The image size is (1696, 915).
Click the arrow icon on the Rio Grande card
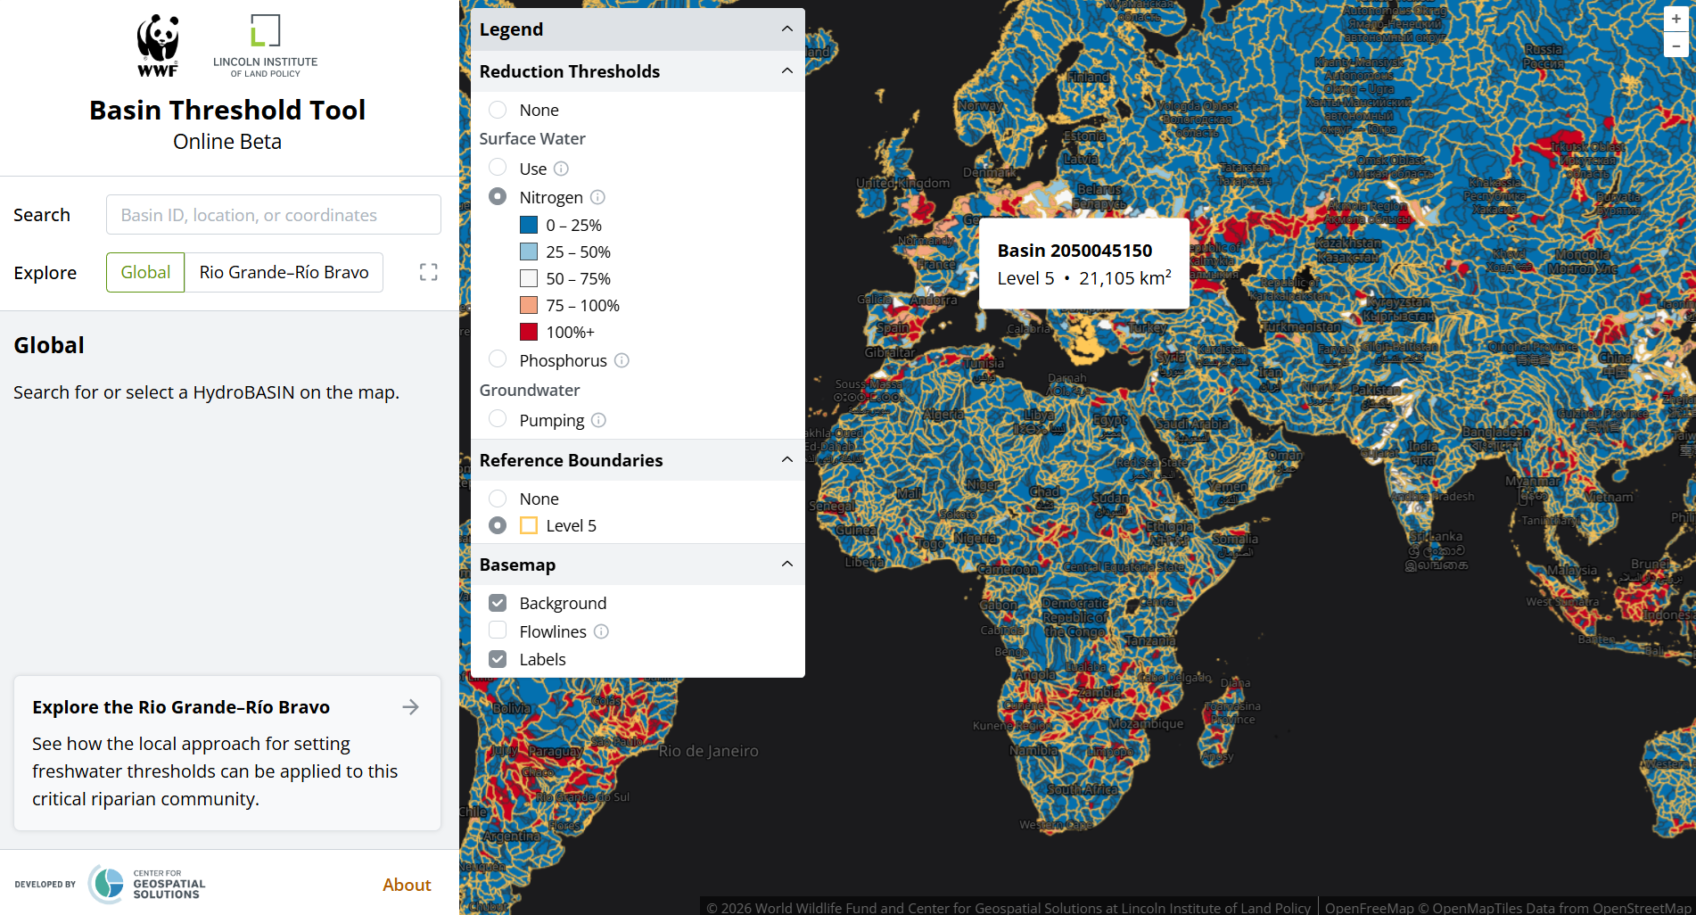[x=410, y=707]
